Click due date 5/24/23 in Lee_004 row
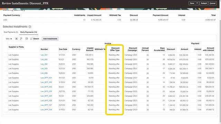The height and width of the screenshot is (124, 221). pos(62,64)
